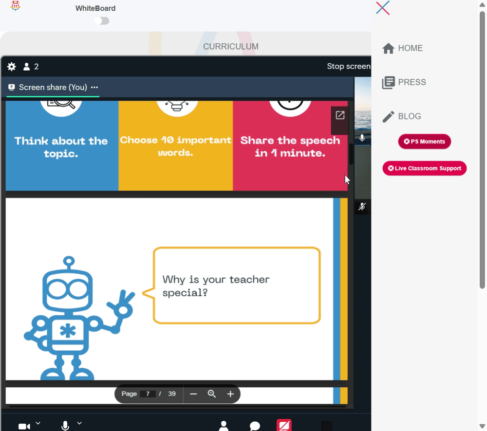Click the PS Moments button

coord(424,142)
